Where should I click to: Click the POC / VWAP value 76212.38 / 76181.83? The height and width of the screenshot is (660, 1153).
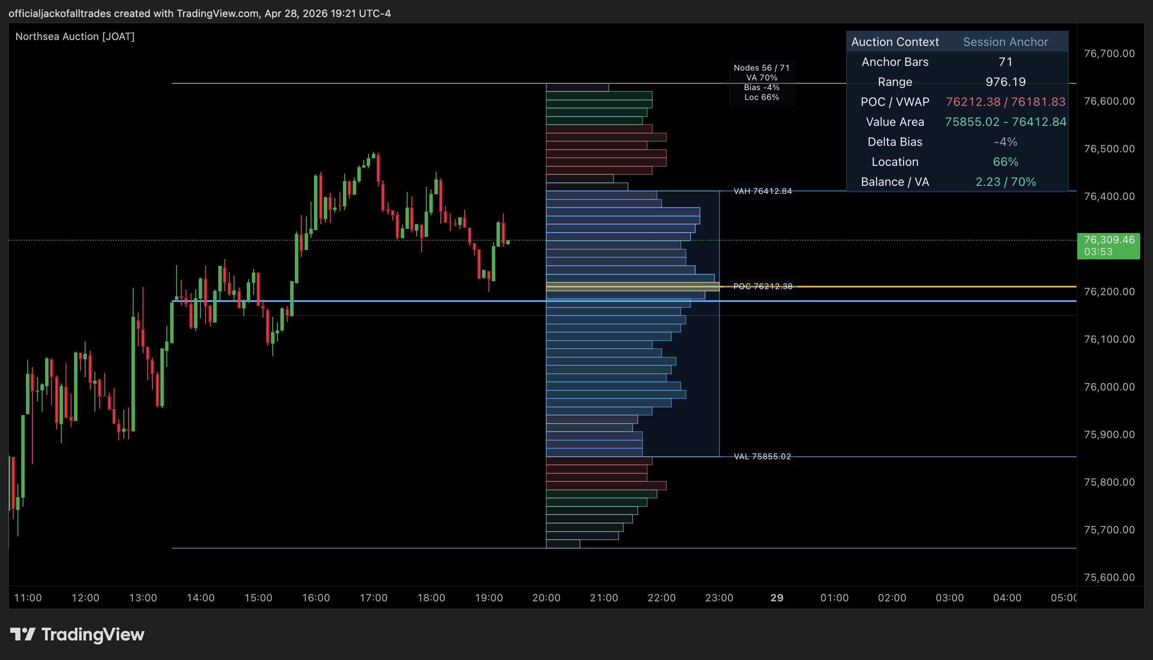coord(1005,102)
